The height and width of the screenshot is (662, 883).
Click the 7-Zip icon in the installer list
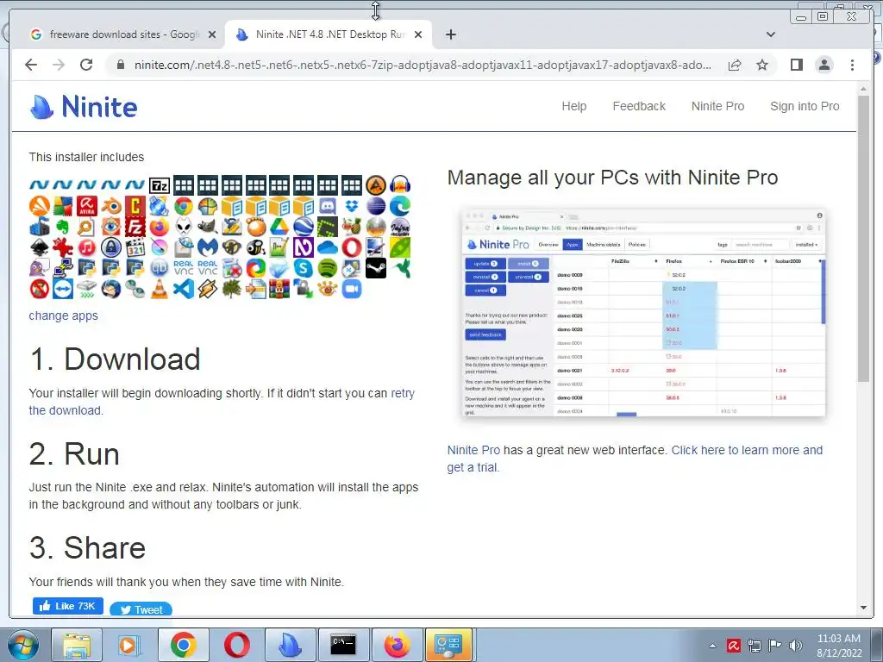[160, 185]
